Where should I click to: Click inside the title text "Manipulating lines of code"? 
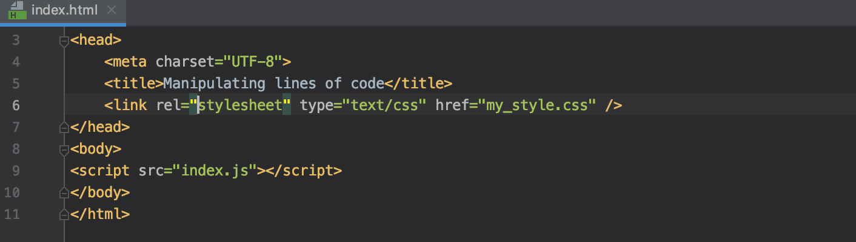tap(273, 83)
